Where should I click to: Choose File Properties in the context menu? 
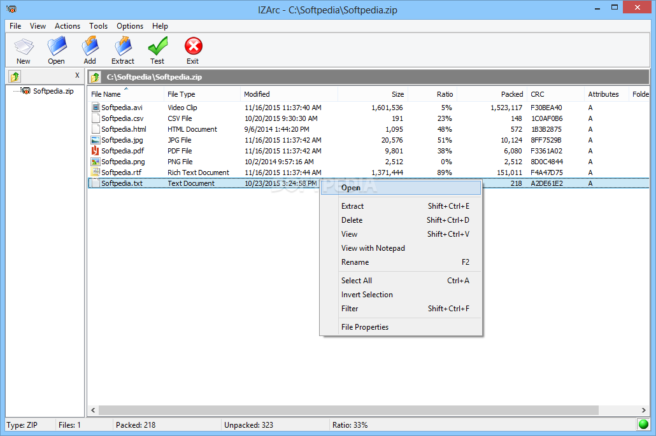[x=401, y=327]
